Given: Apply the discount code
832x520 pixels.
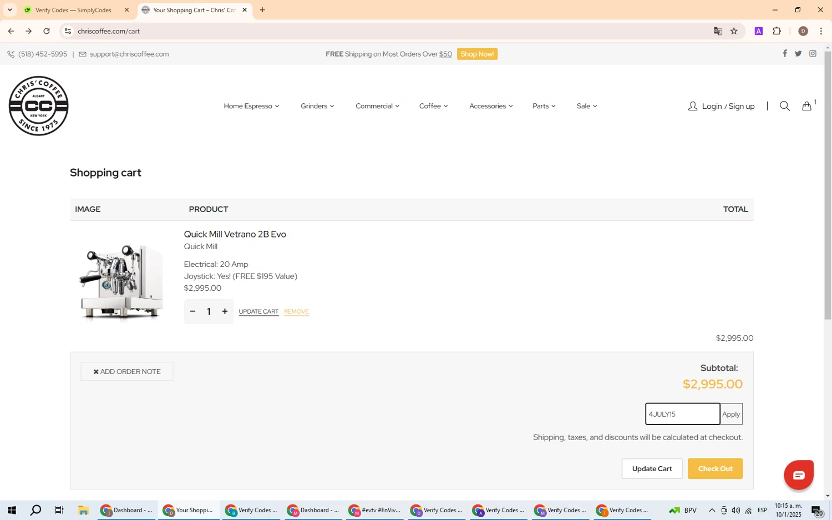Looking at the screenshot, I should point(731,414).
